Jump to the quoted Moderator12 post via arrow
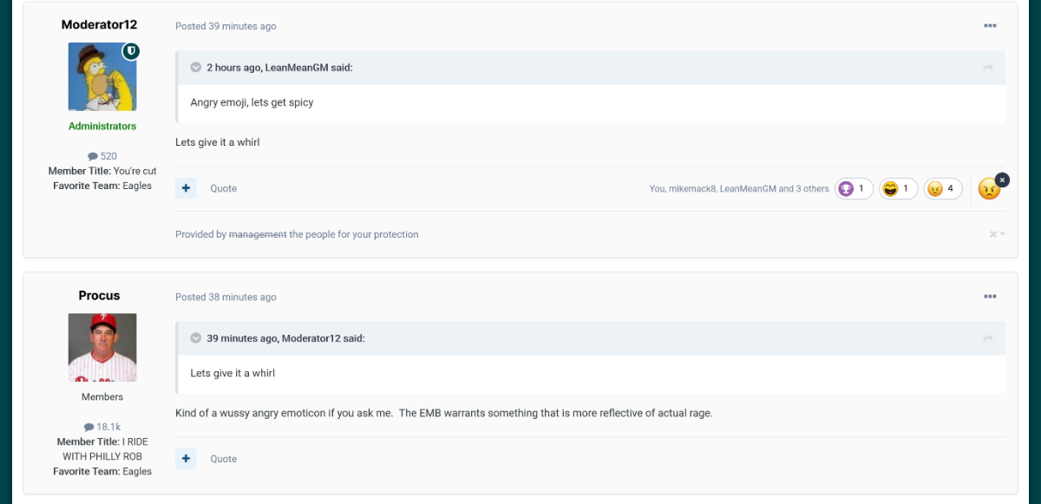The height and width of the screenshot is (504, 1041). [x=987, y=338]
